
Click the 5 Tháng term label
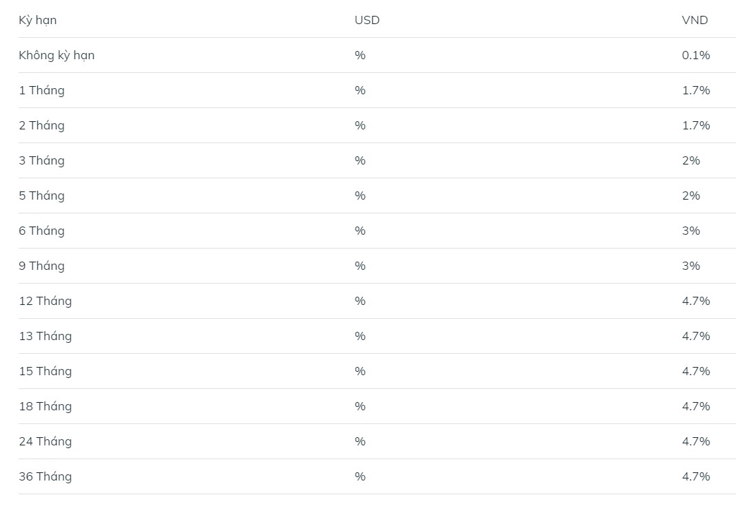[42, 196]
